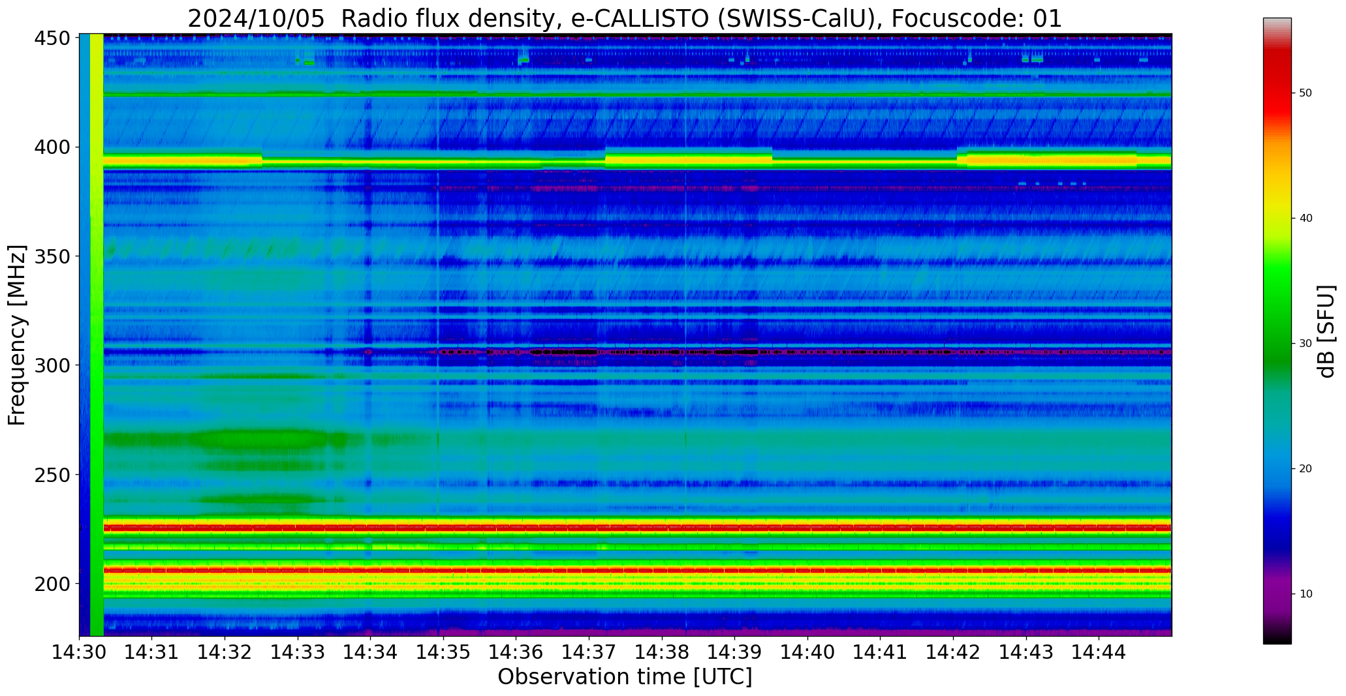Screen dimensions: 1346x696
Task: Click the 350 frequency tick label
Action: (52, 256)
